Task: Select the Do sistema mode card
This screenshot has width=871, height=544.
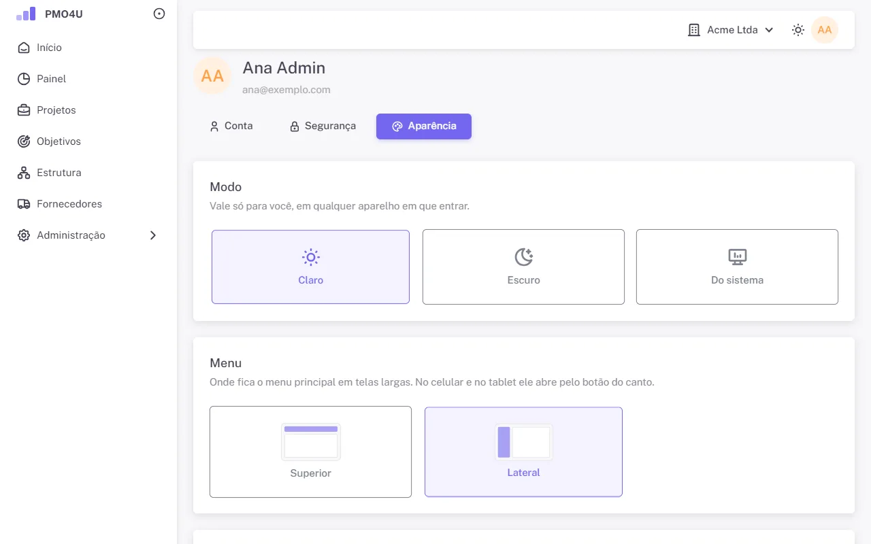Action: coord(737,267)
